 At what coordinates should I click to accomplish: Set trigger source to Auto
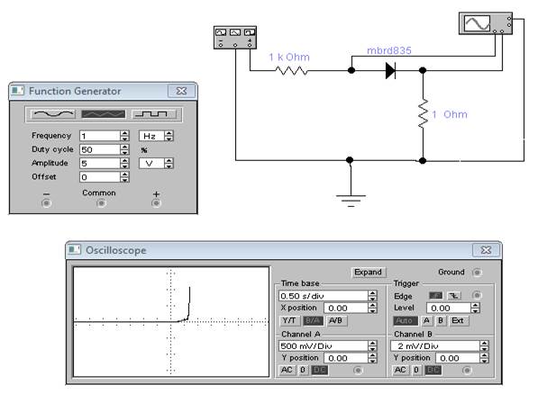coord(406,320)
